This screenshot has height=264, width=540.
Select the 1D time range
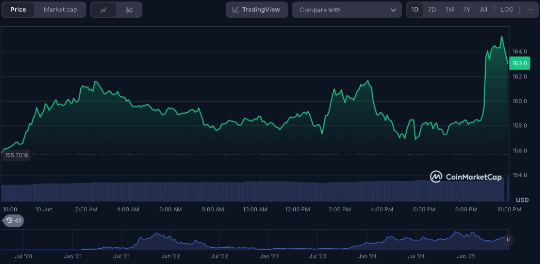point(415,9)
